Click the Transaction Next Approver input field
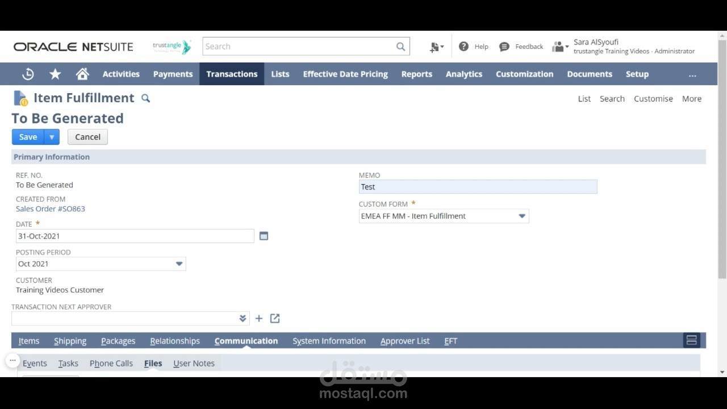 (125, 319)
